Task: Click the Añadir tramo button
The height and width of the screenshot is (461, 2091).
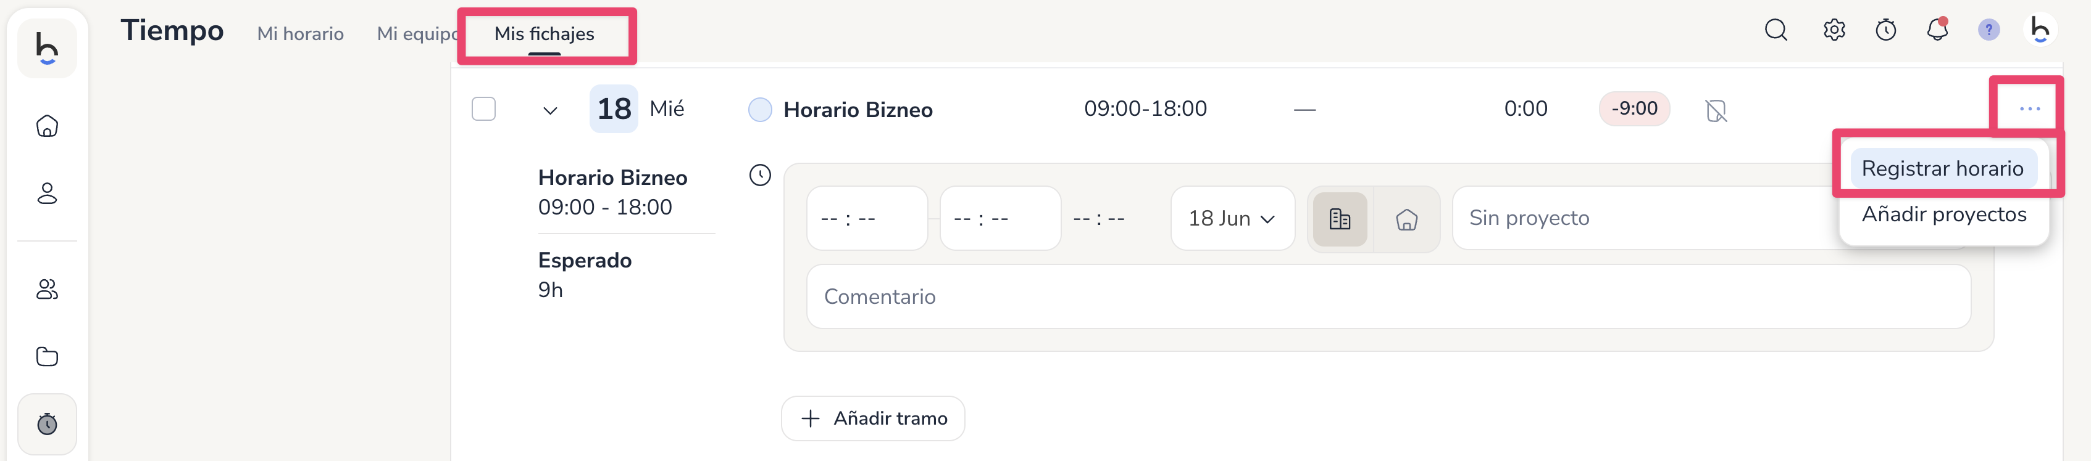Action: pos(872,418)
